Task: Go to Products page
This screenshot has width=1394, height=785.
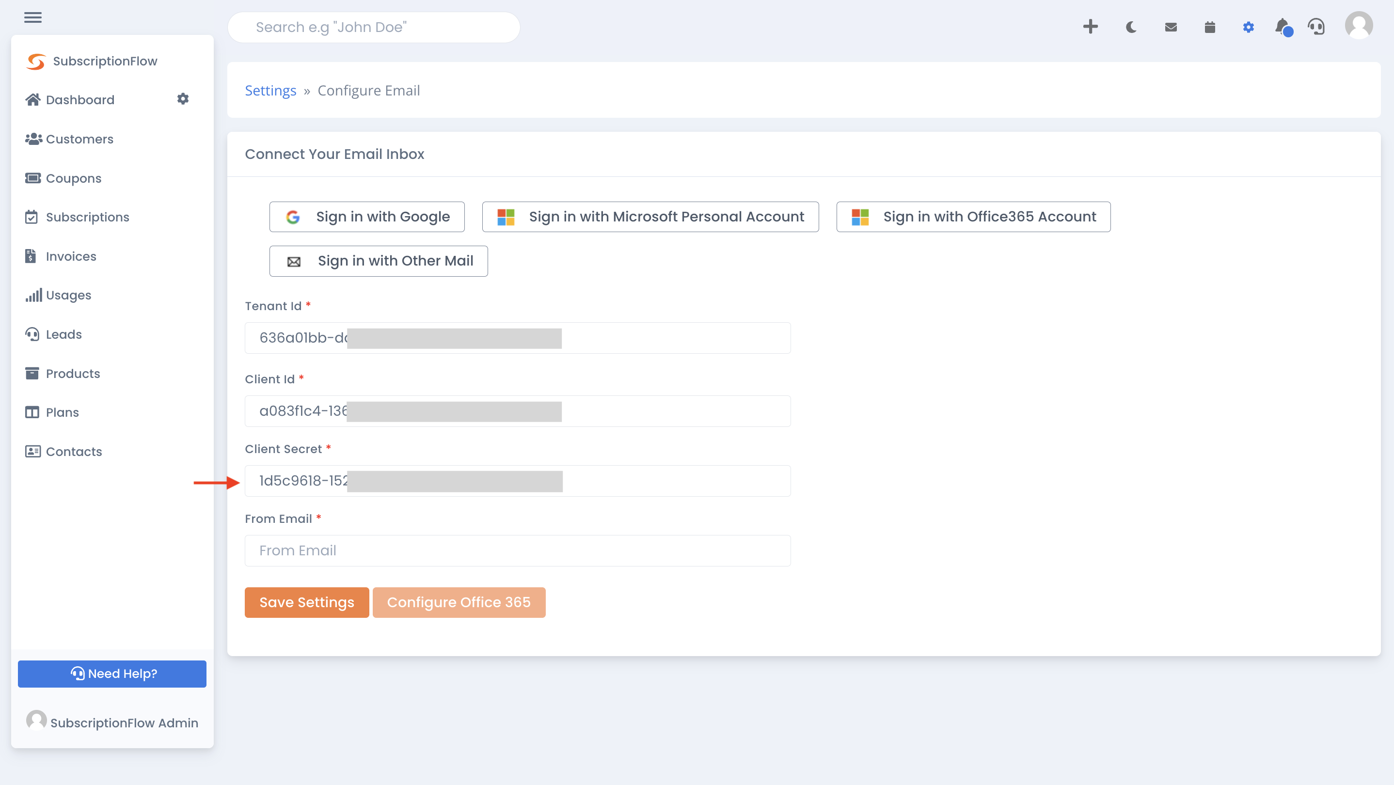Action: [x=73, y=373]
